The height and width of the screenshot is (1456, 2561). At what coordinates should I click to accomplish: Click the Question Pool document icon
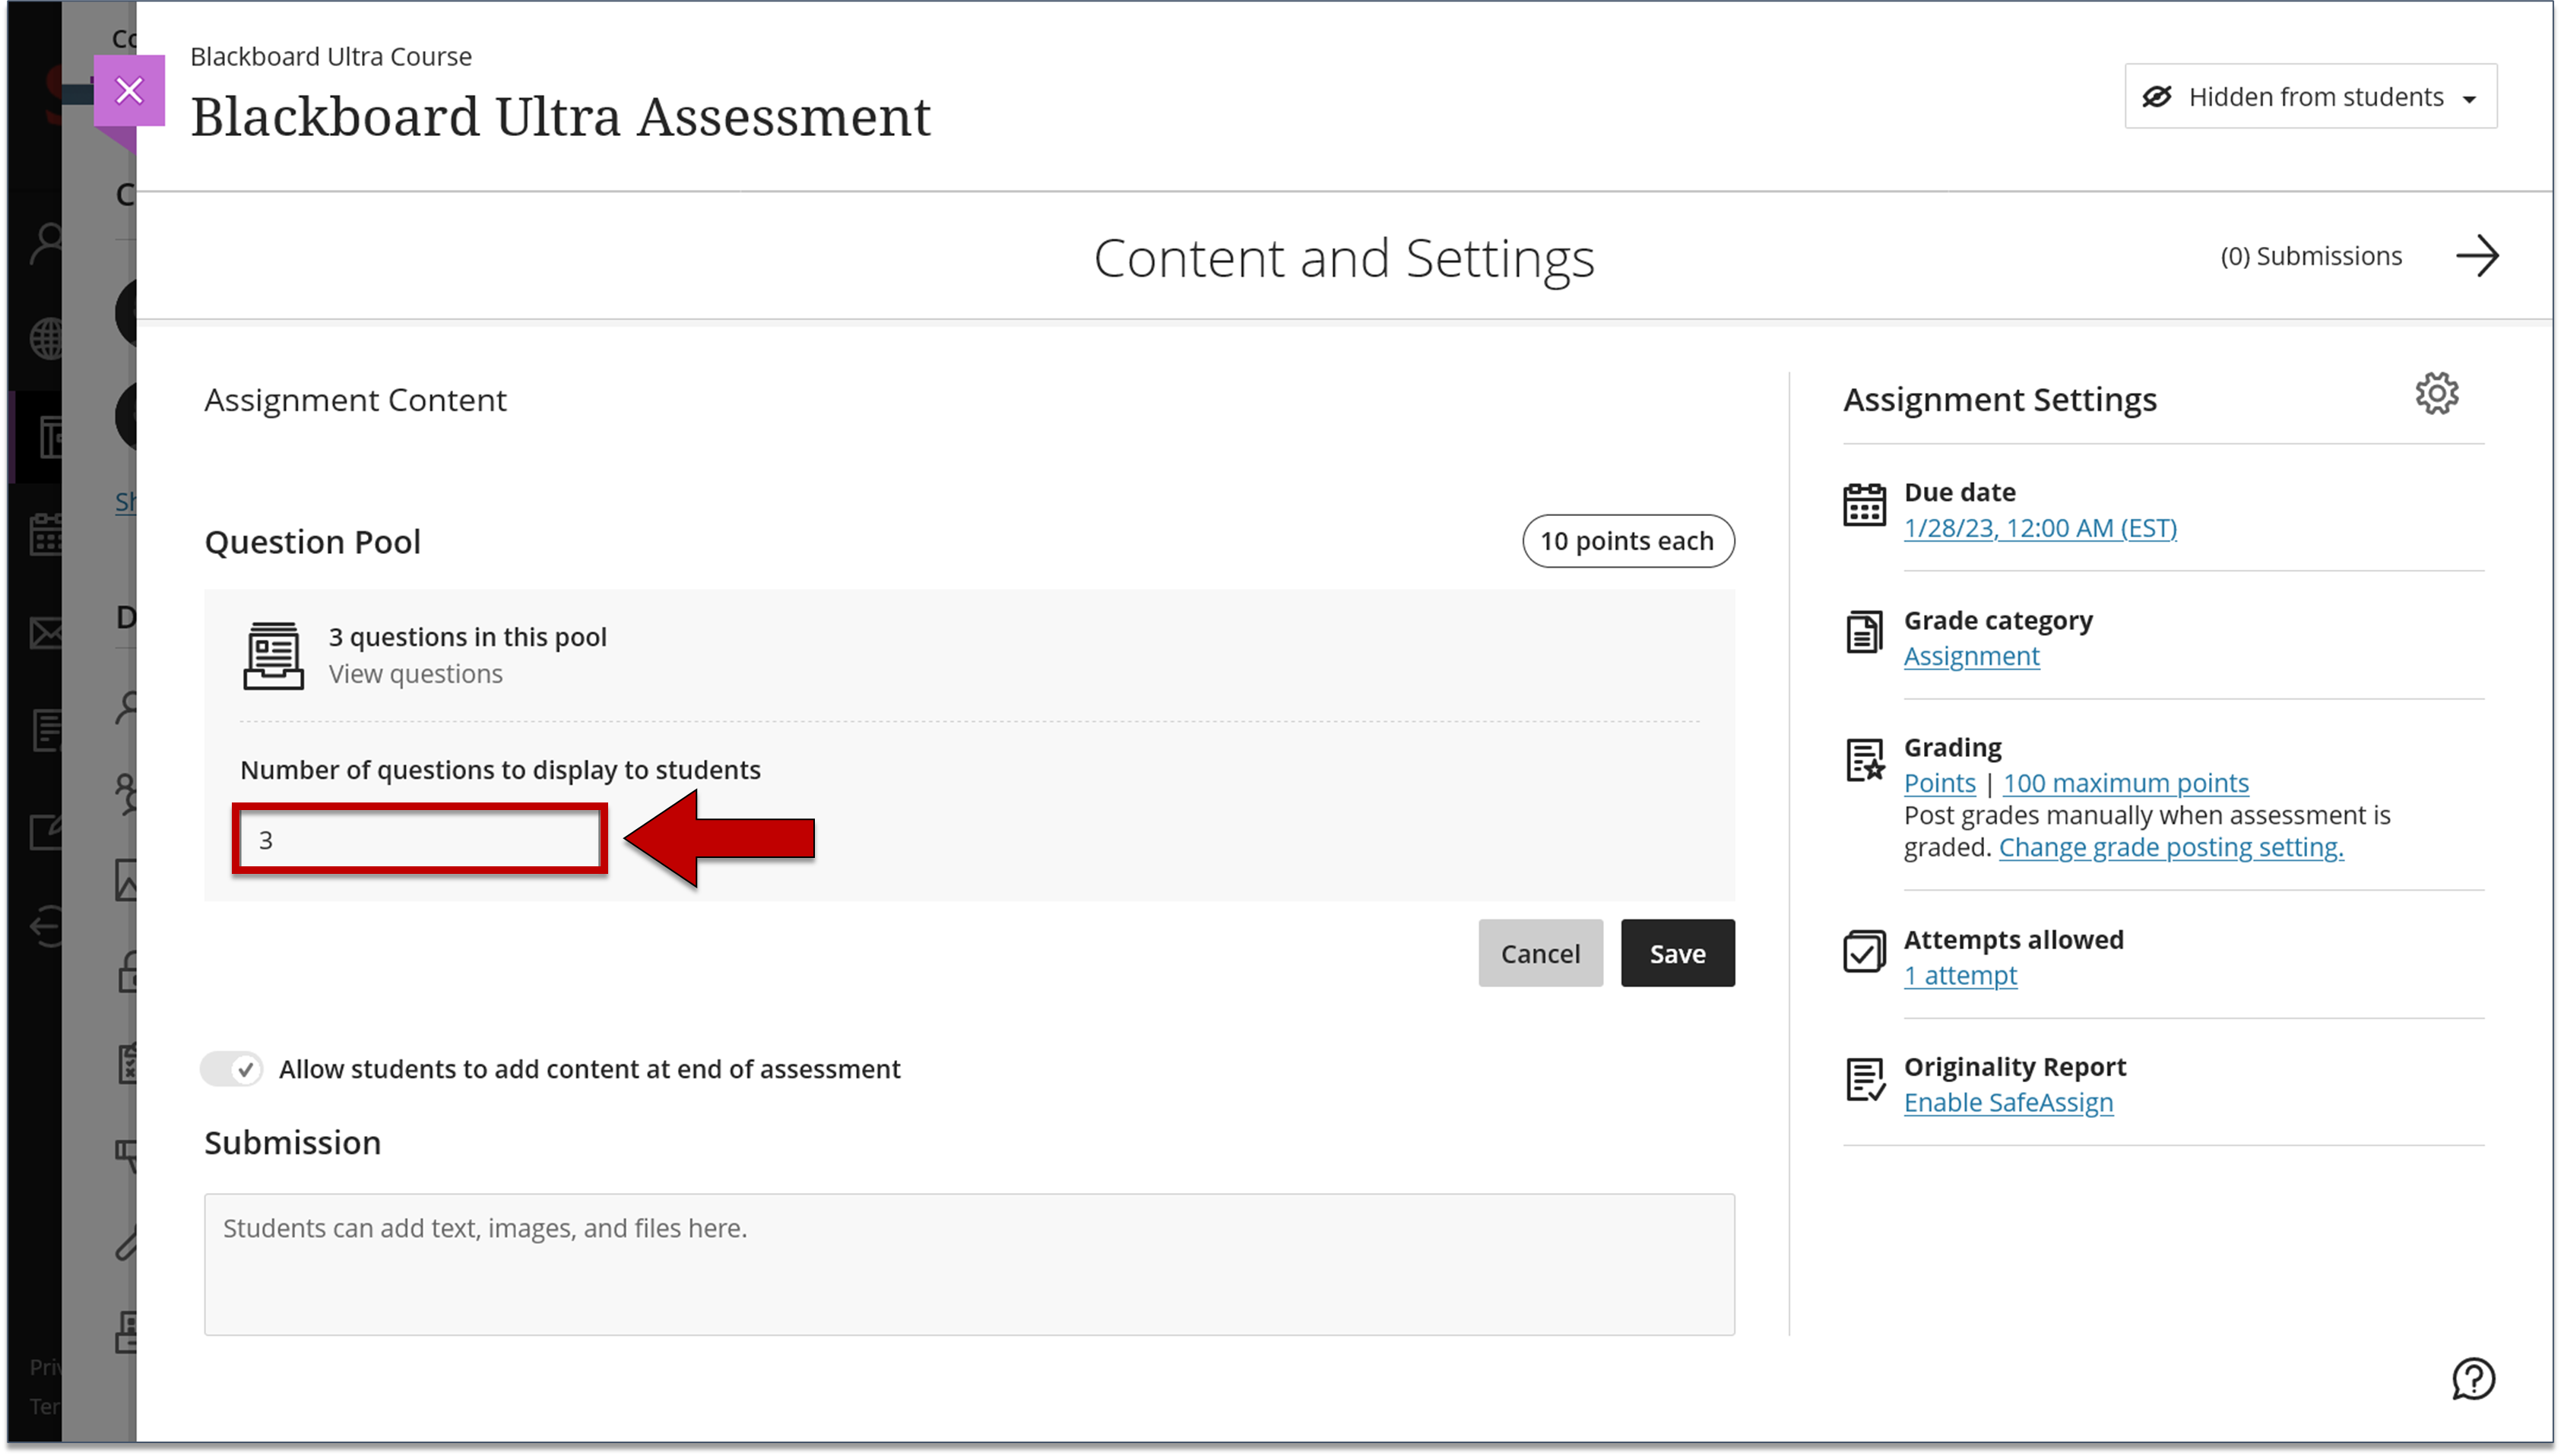tap(274, 655)
